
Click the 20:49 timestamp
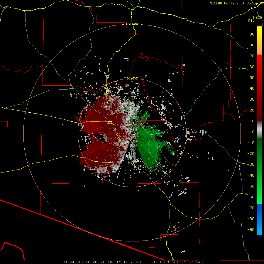click(x=197, y=262)
